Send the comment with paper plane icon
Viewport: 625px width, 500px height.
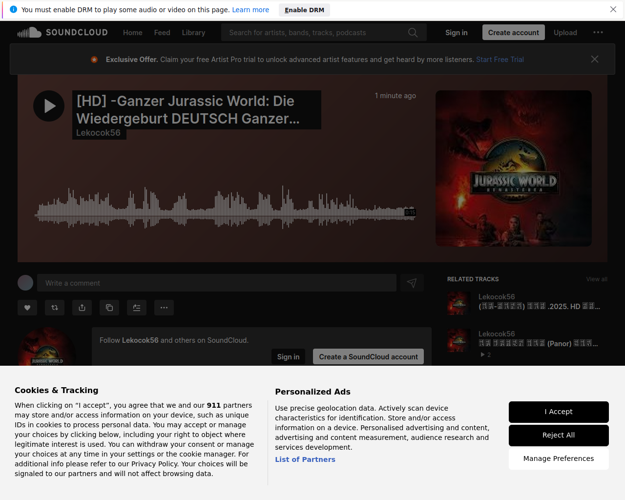pyautogui.click(x=412, y=283)
